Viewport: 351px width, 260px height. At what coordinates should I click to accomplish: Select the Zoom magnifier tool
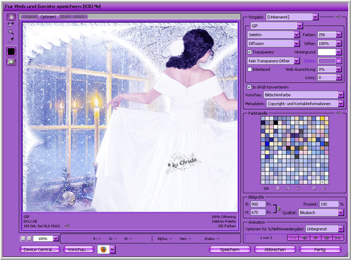pyautogui.click(x=11, y=32)
